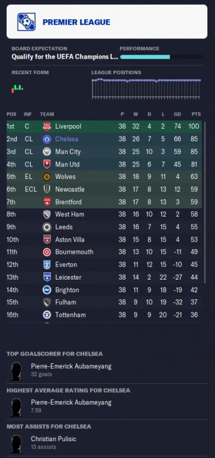Click the league table scrollbar
The height and width of the screenshot is (458, 215).
click(x=205, y=203)
